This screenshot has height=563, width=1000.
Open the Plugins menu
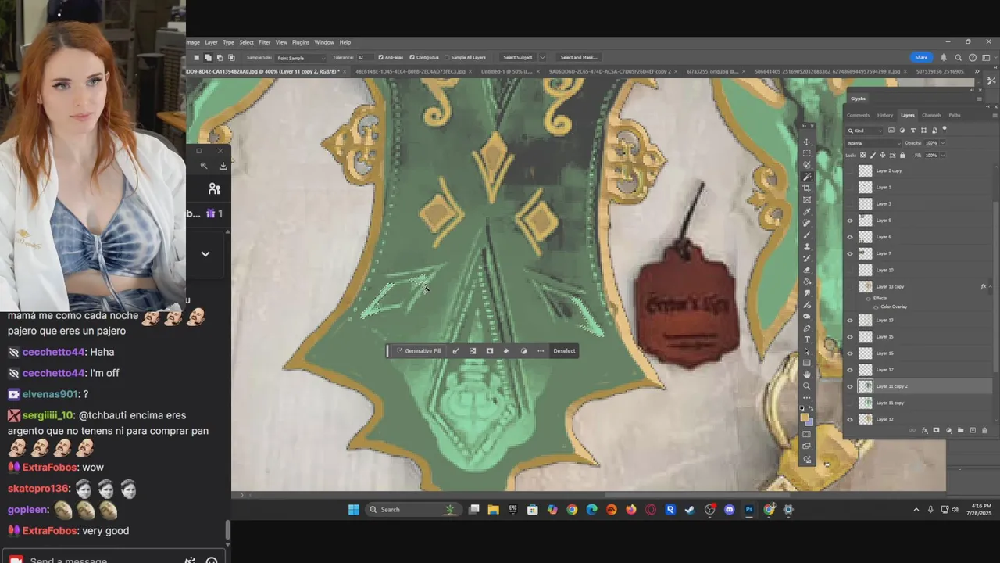(x=301, y=42)
